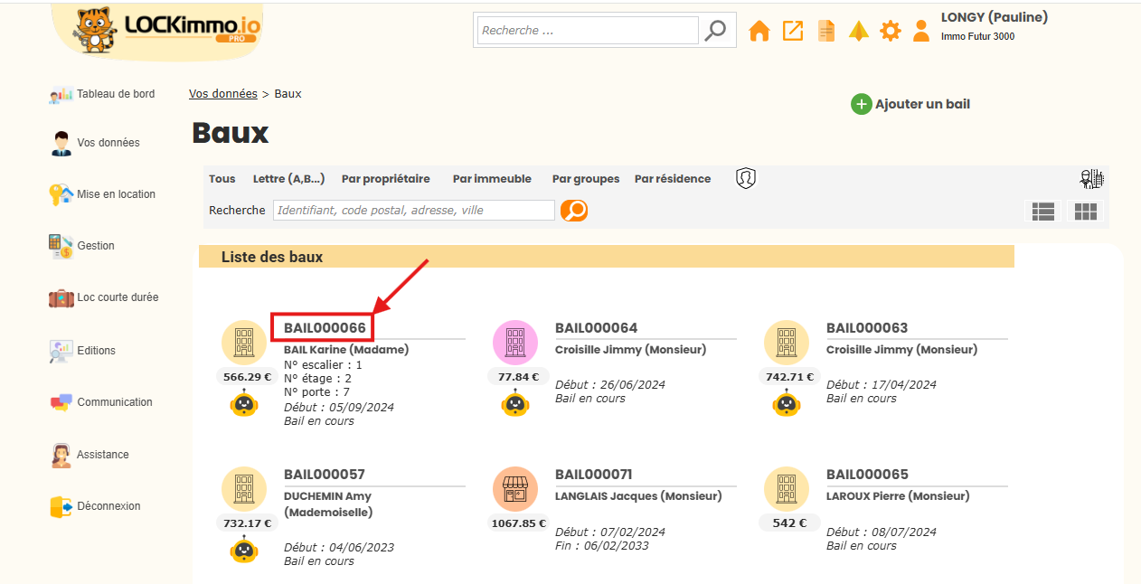Click the 1067.85 € amount badge
The image size is (1141, 584).
518,523
